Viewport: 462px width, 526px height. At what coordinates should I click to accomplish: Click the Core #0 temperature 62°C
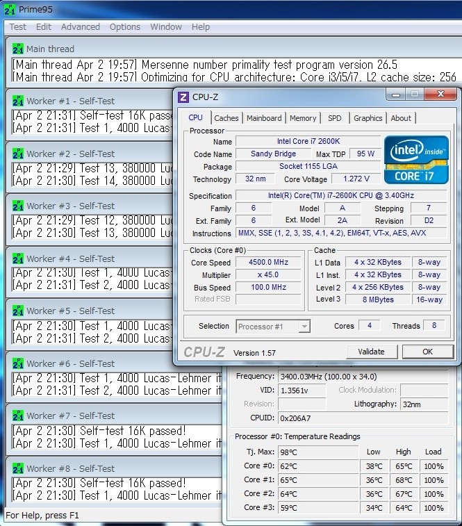coord(317,466)
